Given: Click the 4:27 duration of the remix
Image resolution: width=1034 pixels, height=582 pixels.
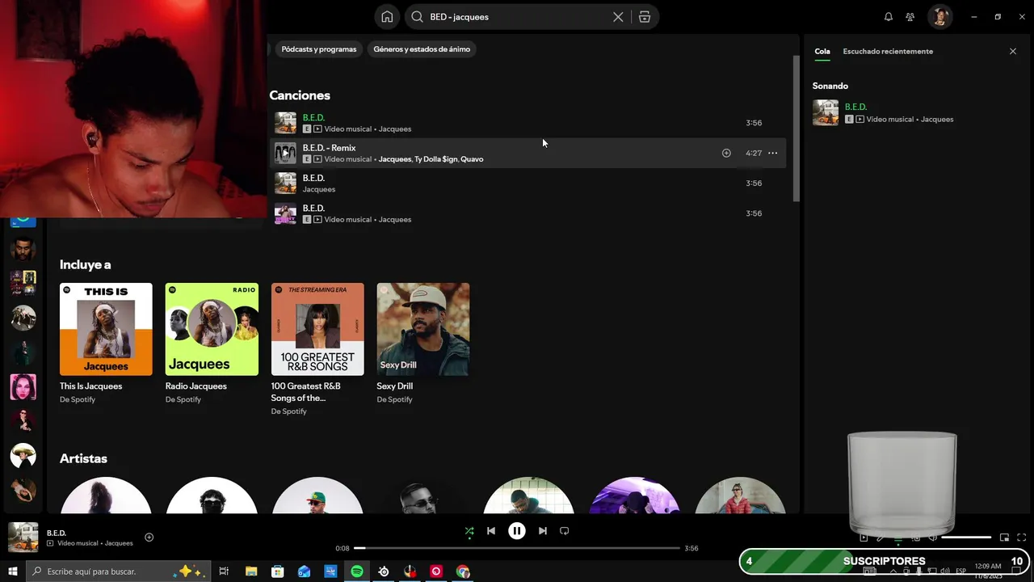Looking at the screenshot, I should coord(754,153).
